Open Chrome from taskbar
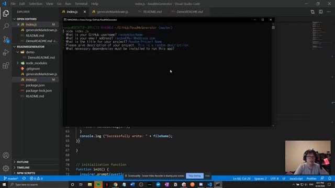 [115, 184]
